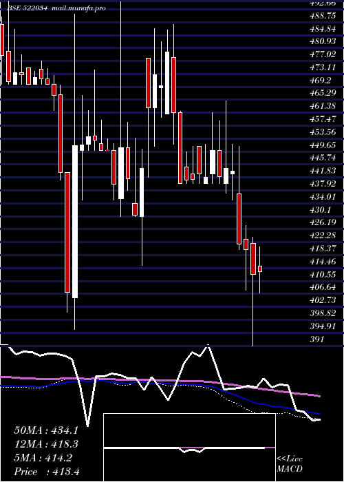The width and height of the screenshot is (344, 482).
Task: Click the 445.74 price axis label
Action: [323, 158]
